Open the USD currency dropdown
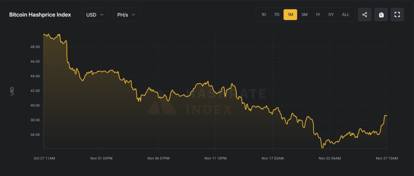Image resolution: width=414 pixels, height=176 pixels. pos(95,15)
